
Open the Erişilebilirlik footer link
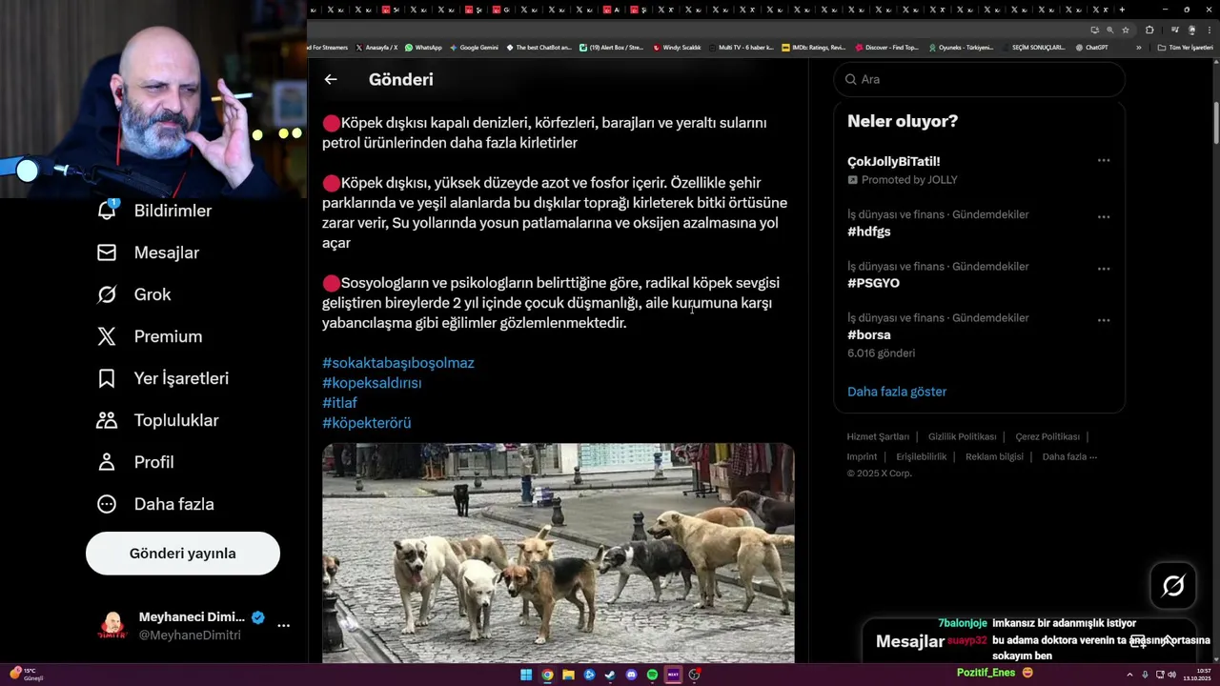(x=922, y=456)
